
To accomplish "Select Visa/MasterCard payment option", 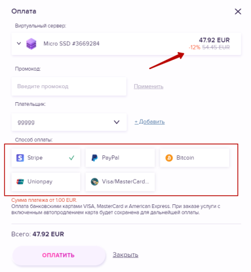I will [x=120, y=181].
